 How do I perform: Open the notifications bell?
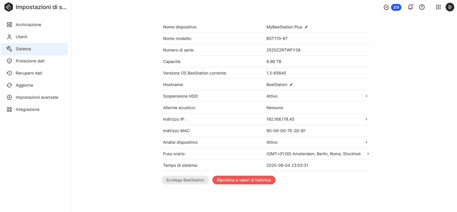410,7
